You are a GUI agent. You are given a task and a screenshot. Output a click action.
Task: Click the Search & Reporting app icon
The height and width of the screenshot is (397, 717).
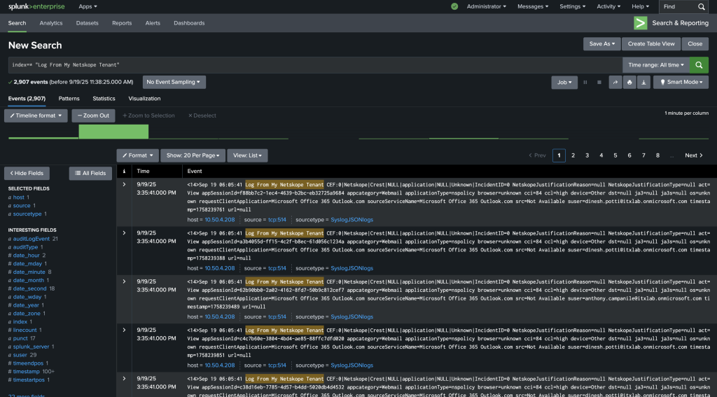[x=640, y=23]
